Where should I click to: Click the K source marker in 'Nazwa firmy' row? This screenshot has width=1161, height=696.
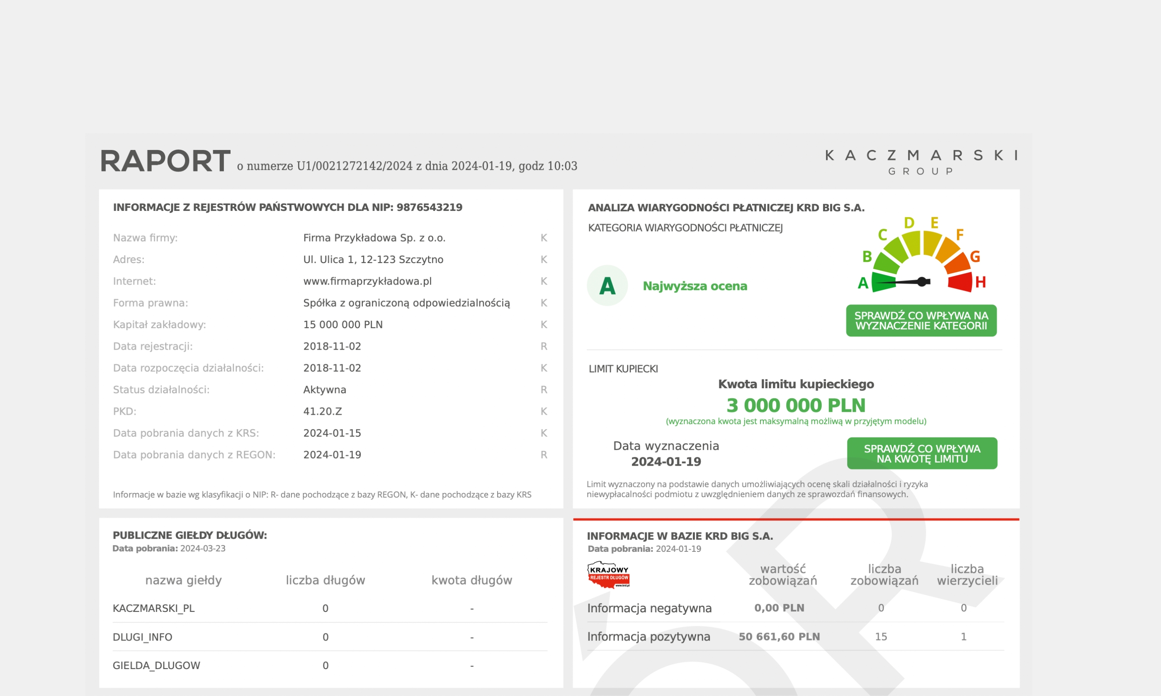(544, 238)
